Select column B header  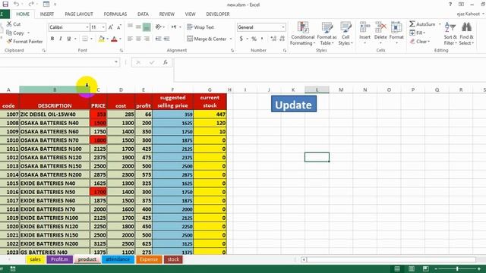(x=55, y=89)
